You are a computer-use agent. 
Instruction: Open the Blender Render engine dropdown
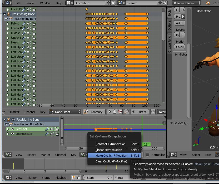[x=186, y=3]
